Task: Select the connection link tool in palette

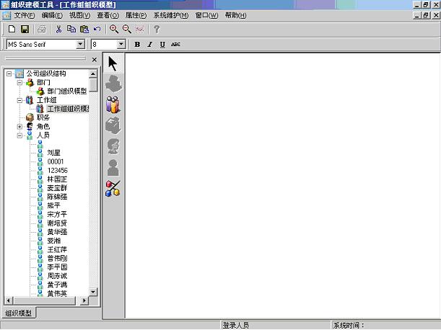Action: 113,189
